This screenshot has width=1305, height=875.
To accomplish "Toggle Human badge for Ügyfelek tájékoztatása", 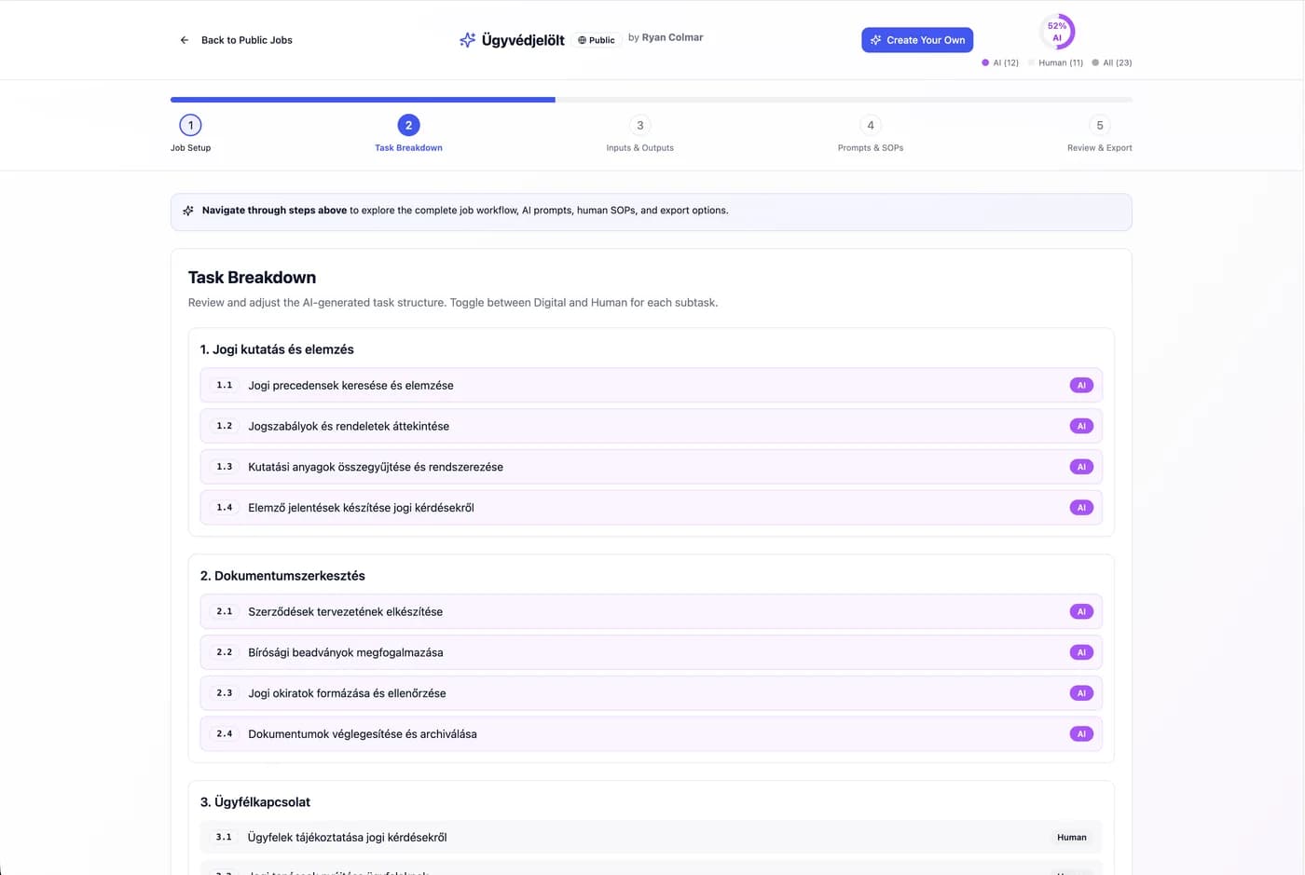I will click(1072, 837).
